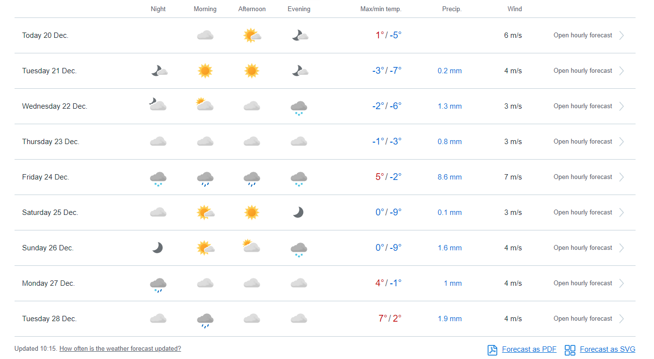The image size is (654, 359).
Task: Expand the chevron for Thursday 23 Dec. row
Action: pyautogui.click(x=621, y=142)
